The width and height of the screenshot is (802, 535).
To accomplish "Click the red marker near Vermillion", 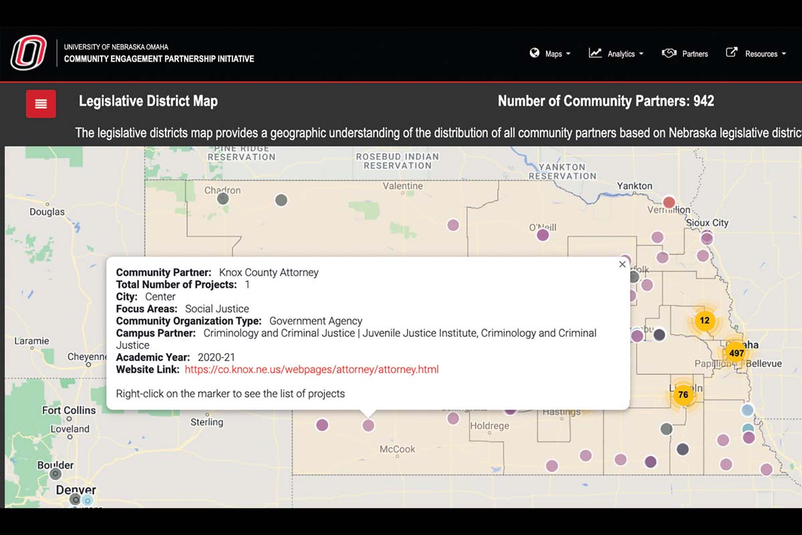I will pos(669,202).
